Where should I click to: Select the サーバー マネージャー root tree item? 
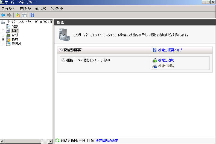point(29,22)
